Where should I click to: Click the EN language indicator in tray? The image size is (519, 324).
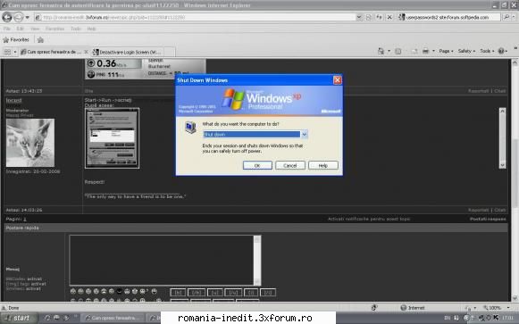(448, 318)
